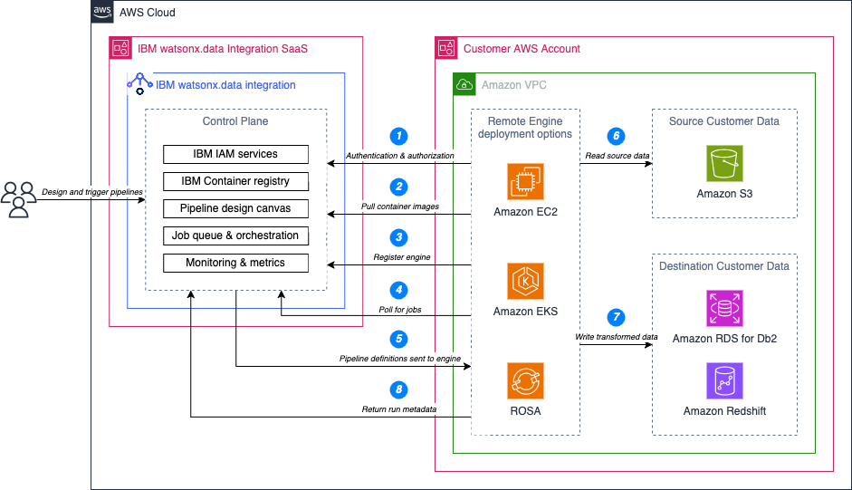
Task: Click the Read source data label
Action: (617, 156)
